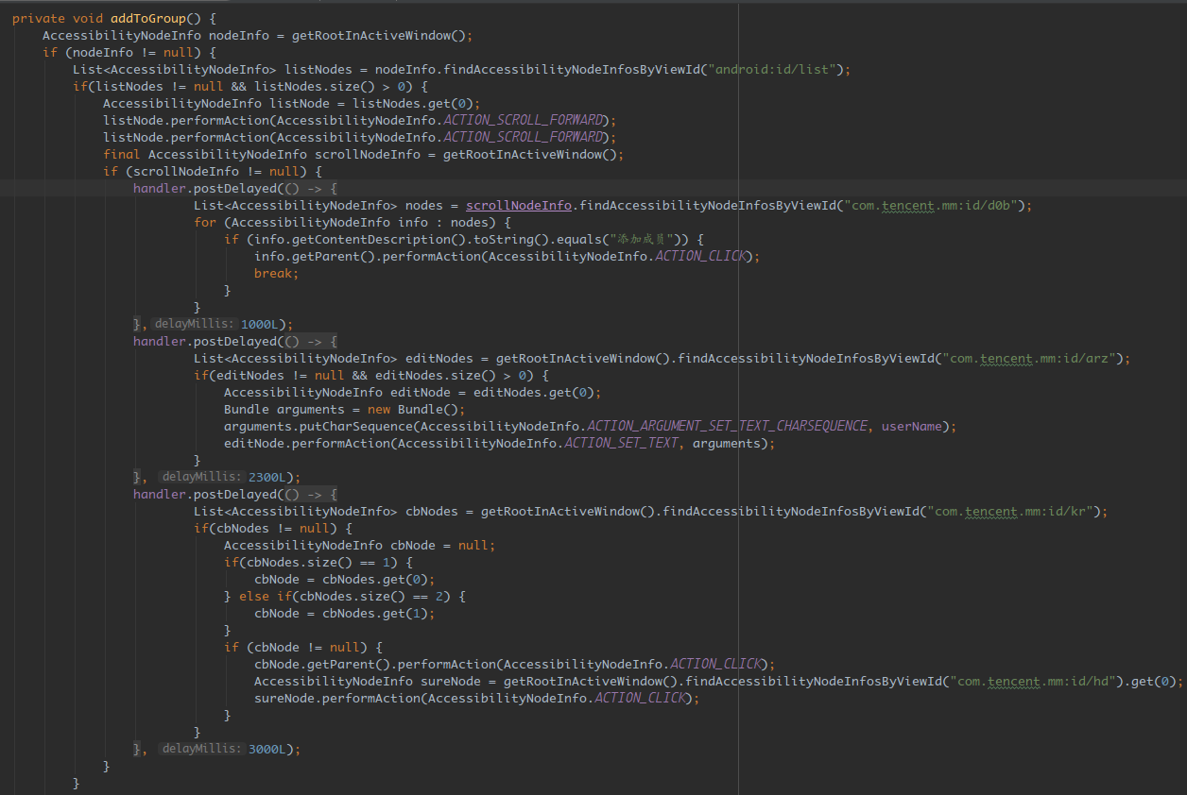Click the 2300L delay value

click(268, 477)
